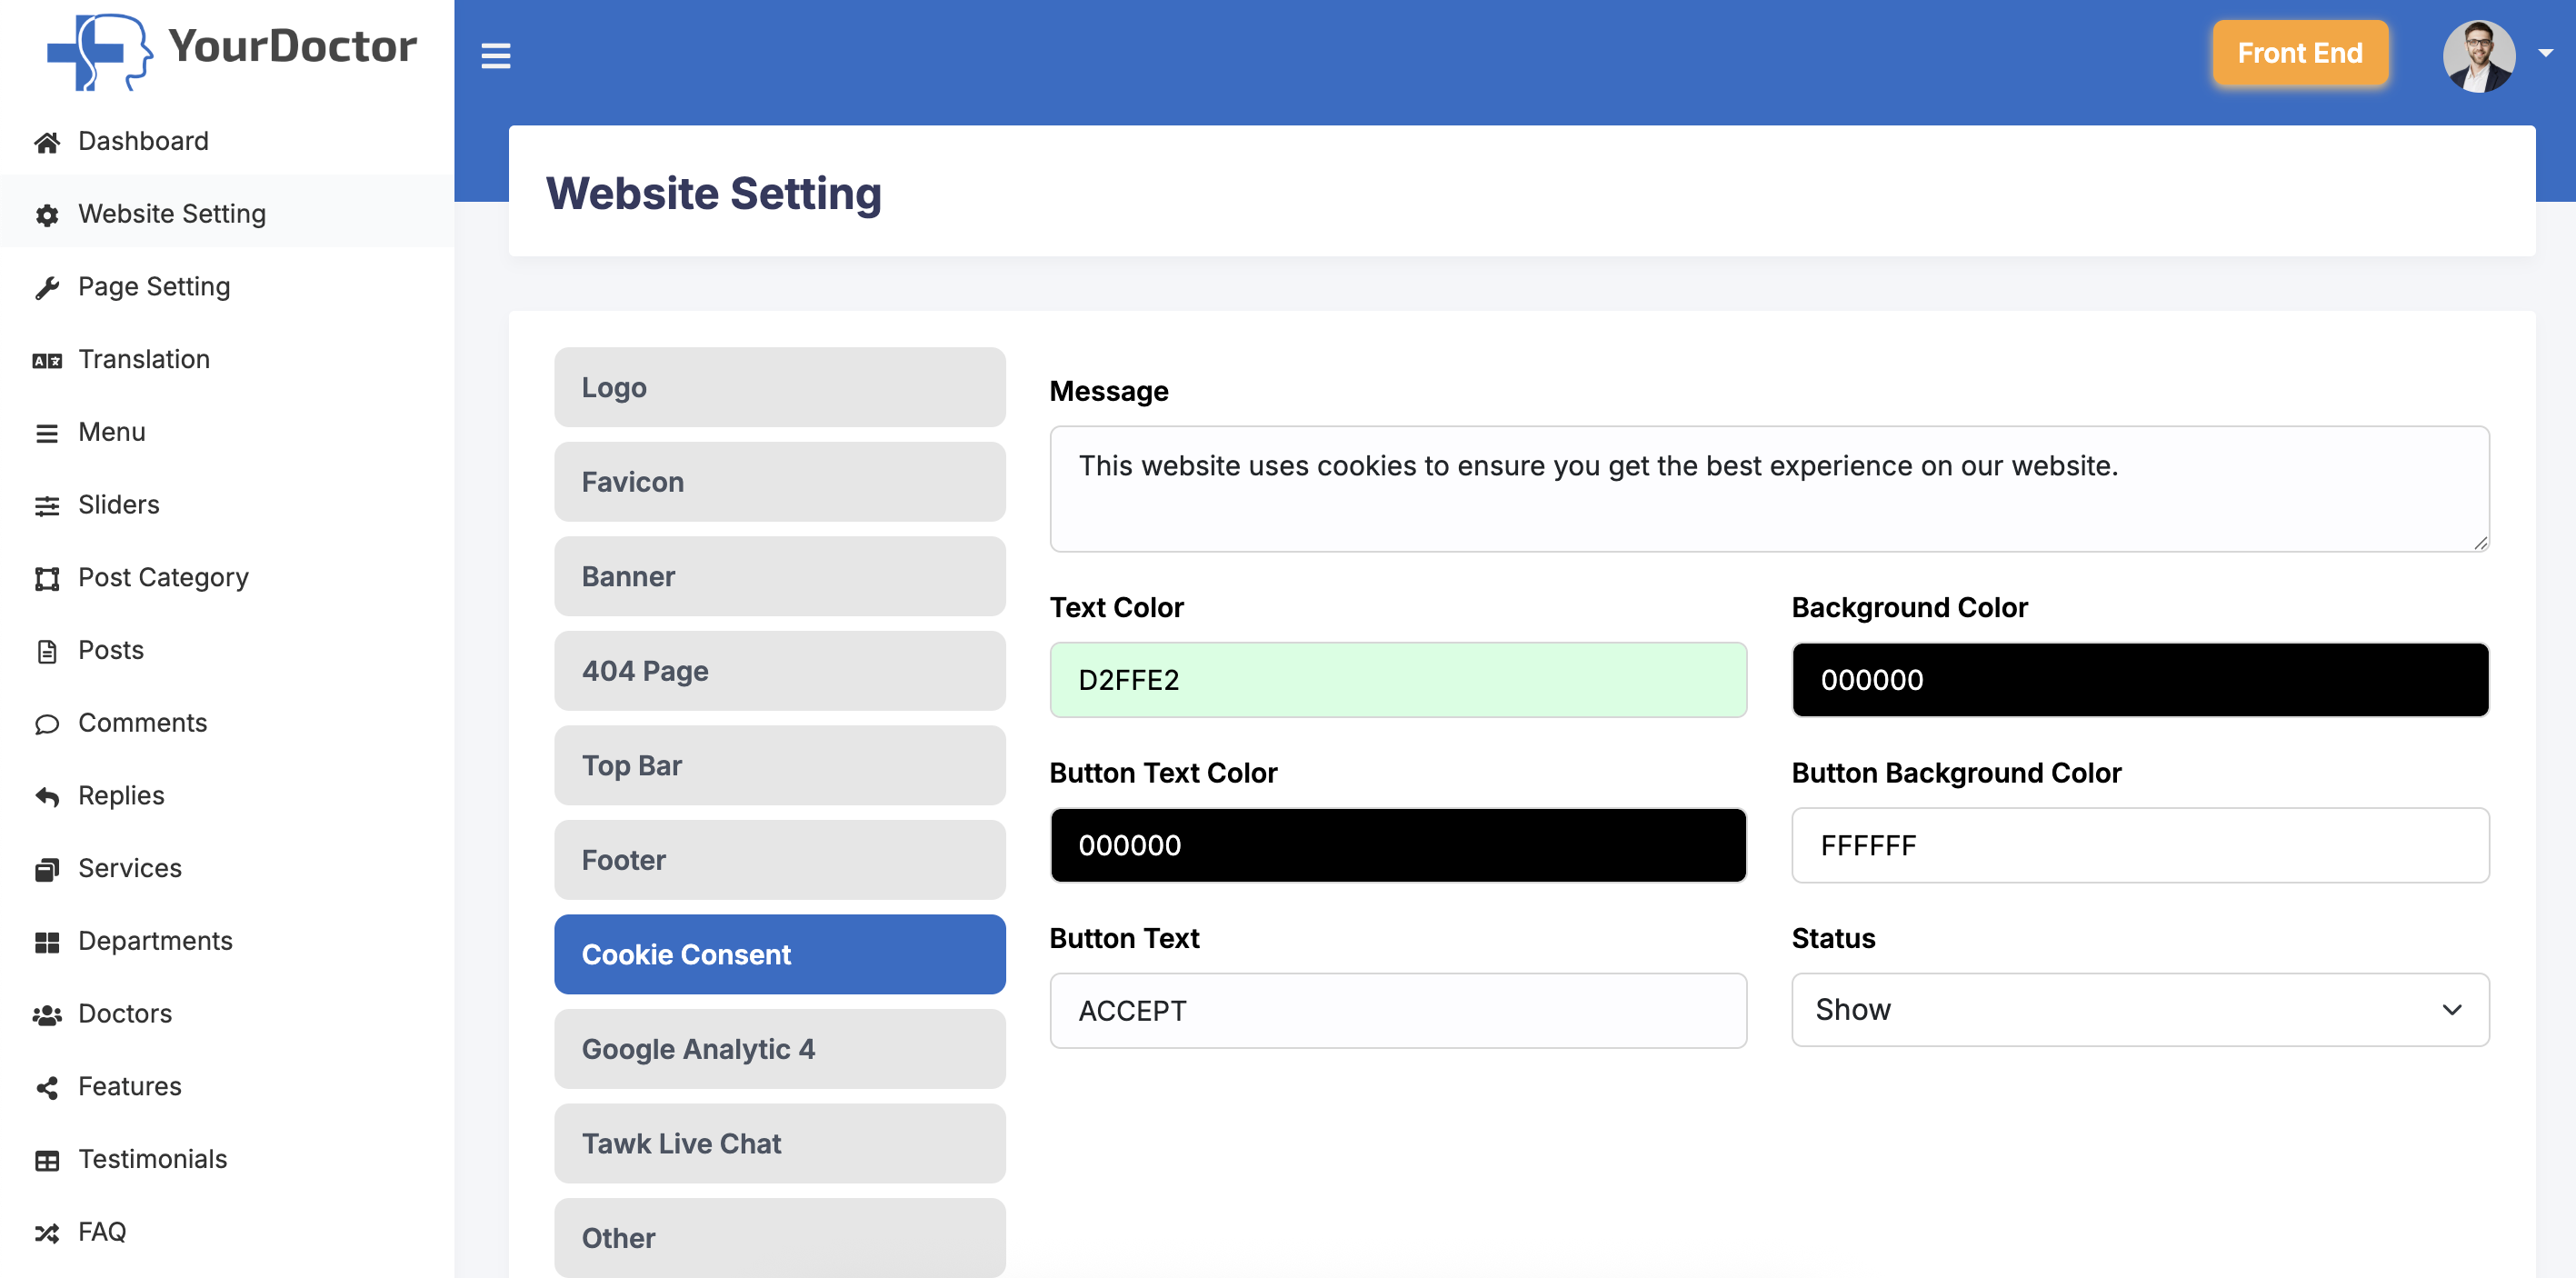Open the Tawk Live Chat tab
The height and width of the screenshot is (1278, 2576).
(x=780, y=1143)
